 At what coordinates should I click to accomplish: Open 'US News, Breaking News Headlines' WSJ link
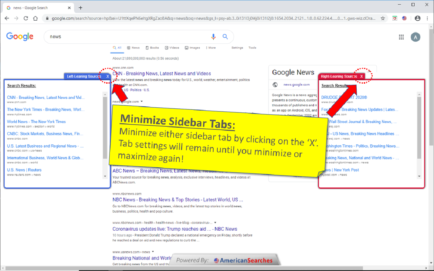(x=360, y=134)
